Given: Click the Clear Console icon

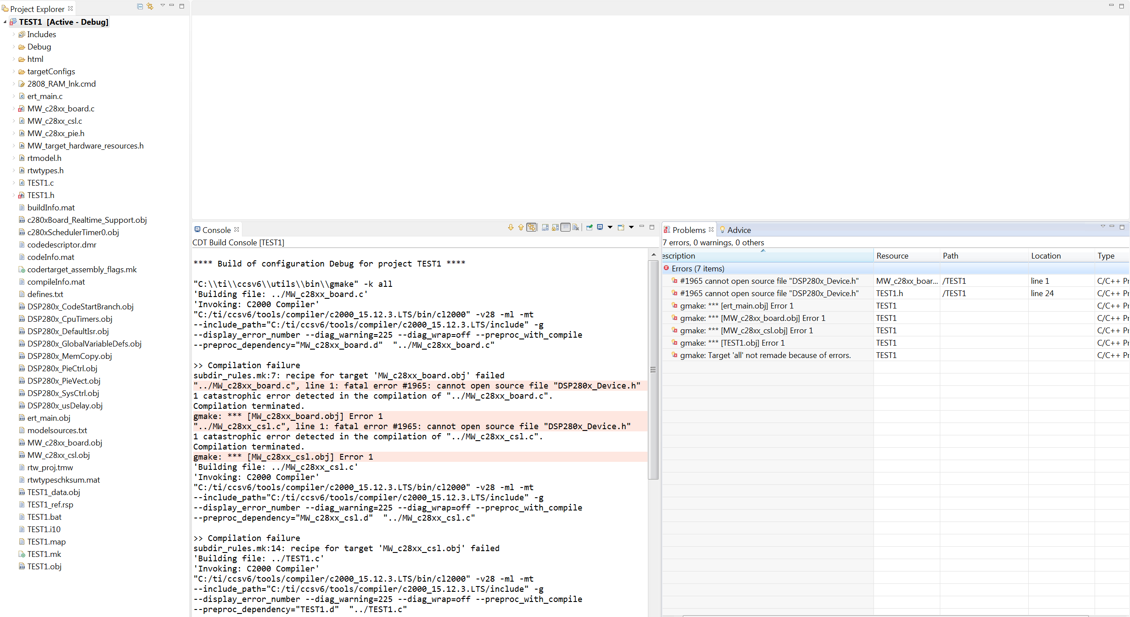Looking at the screenshot, I should pos(575,227).
